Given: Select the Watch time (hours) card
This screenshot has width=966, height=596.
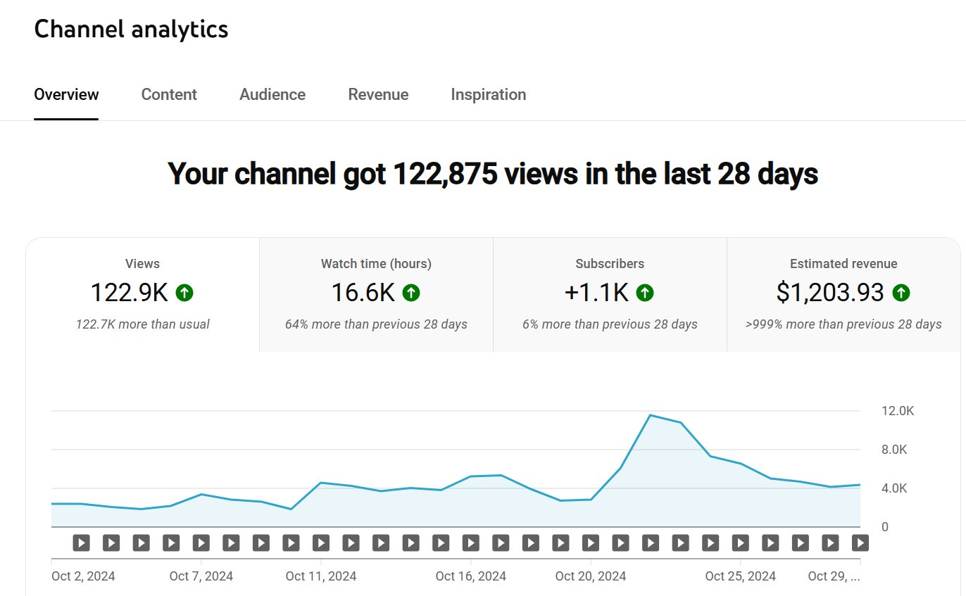Looking at the screenshot, I should [376, 295].
